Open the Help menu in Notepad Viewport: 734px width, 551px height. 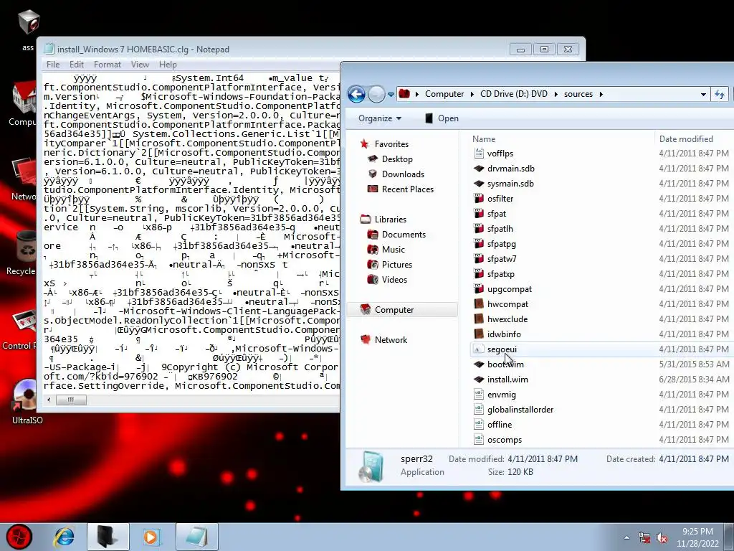(168, 65)
